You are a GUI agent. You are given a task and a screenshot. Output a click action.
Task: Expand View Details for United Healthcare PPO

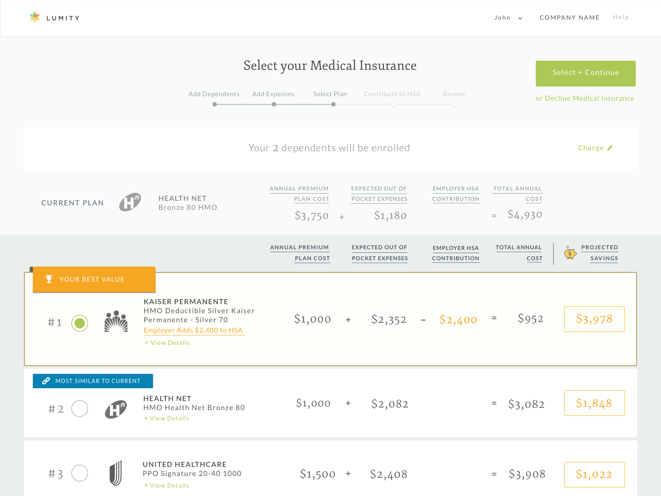(167, 485)
